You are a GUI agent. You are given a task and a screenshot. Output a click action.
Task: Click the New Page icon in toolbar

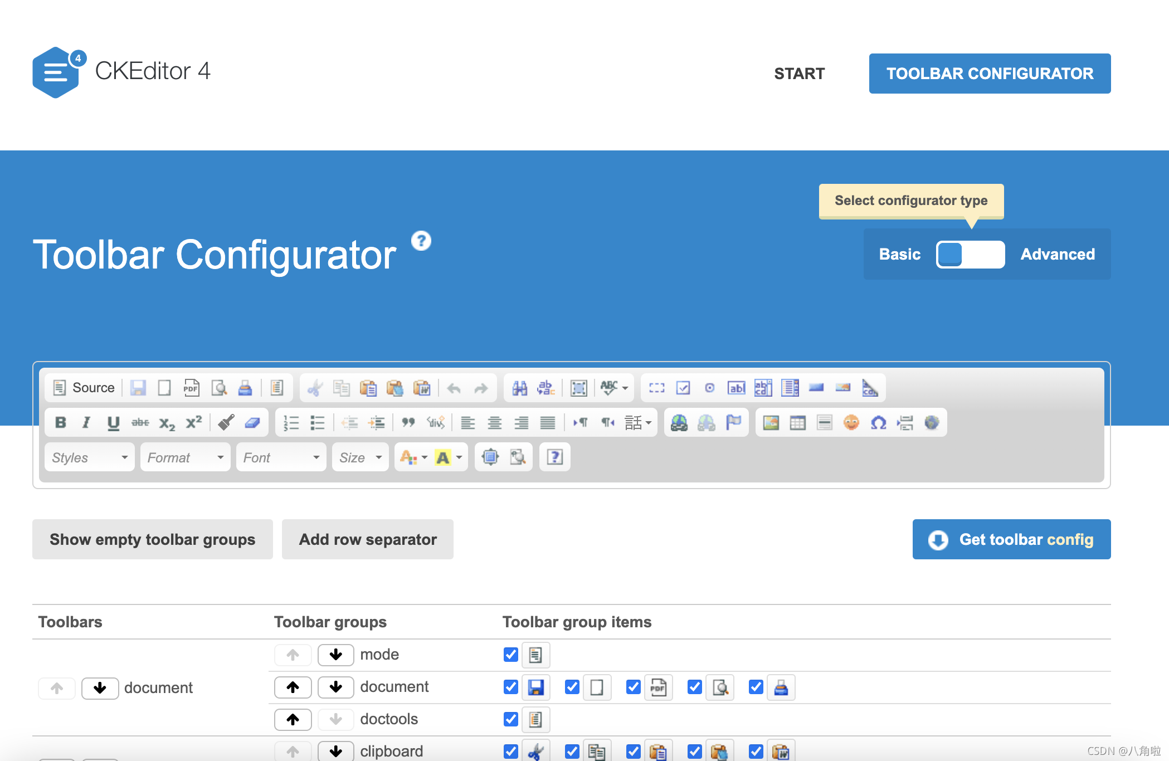164,388
